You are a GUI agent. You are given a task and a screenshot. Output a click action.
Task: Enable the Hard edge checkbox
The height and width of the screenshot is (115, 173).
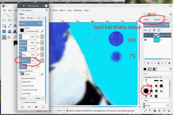pos(20,94)
